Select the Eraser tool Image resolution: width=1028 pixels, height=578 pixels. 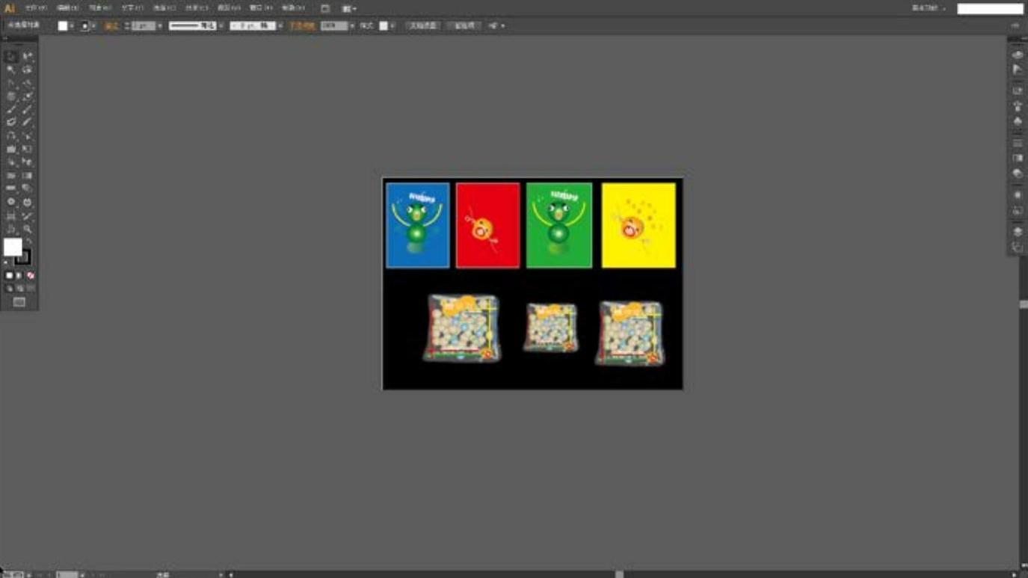(x=27, y=122)
